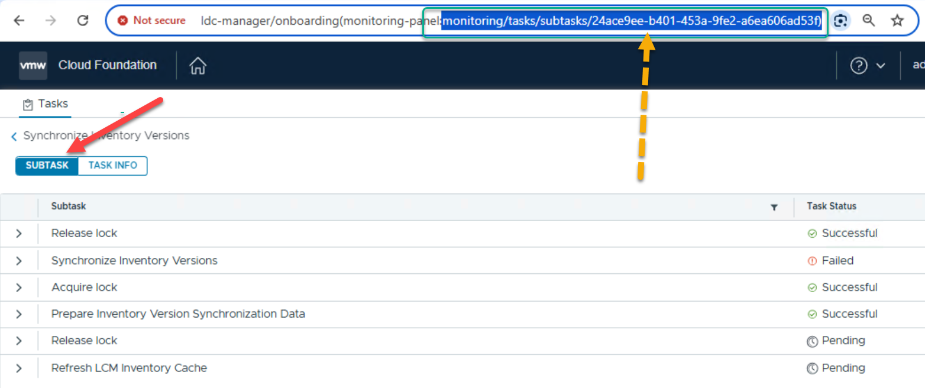Click the browser back arrow

20,21
